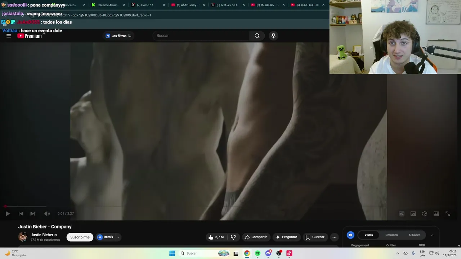Play the Company video
The height and width of the screenshot is (259, 461).
click(8, 214)
